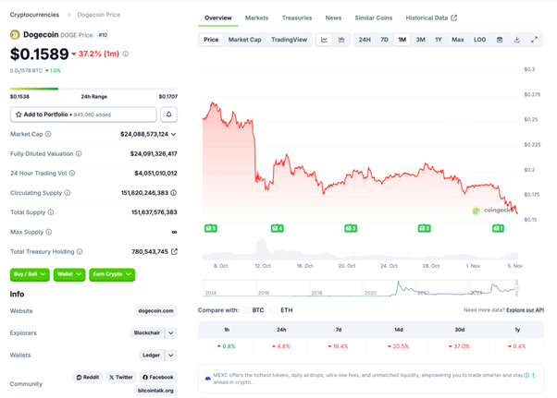Image resolution: width=557 pixels, height=398 pixels.
Task: Select the 7D chart time range
Action: [x=384, y=40]
